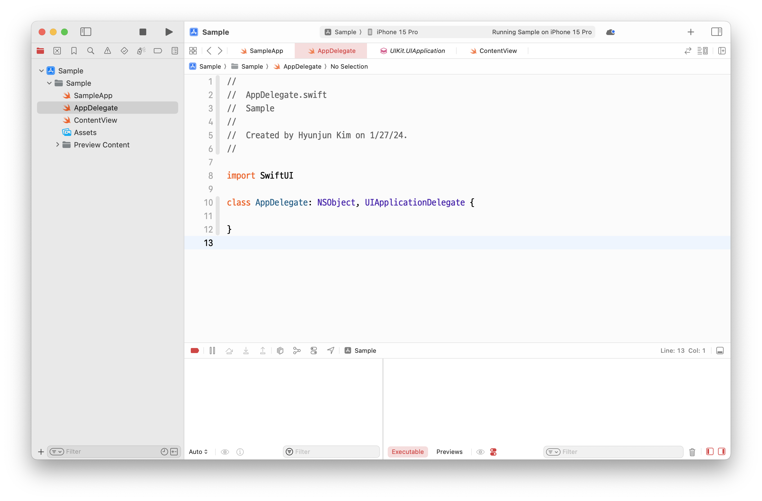Open the Bookmark navigator
This screenshot has width=762, height=501.
pyautogui.click(x=74, y=51)
